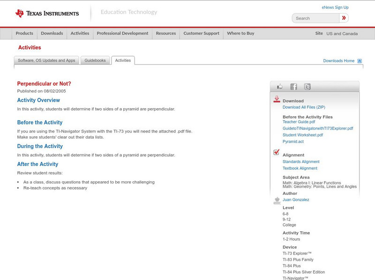Change site region from US and Canada

(x=342, y=34)
